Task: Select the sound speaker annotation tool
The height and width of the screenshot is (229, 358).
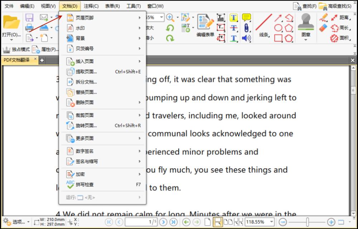Action: (x=246, y=38)
